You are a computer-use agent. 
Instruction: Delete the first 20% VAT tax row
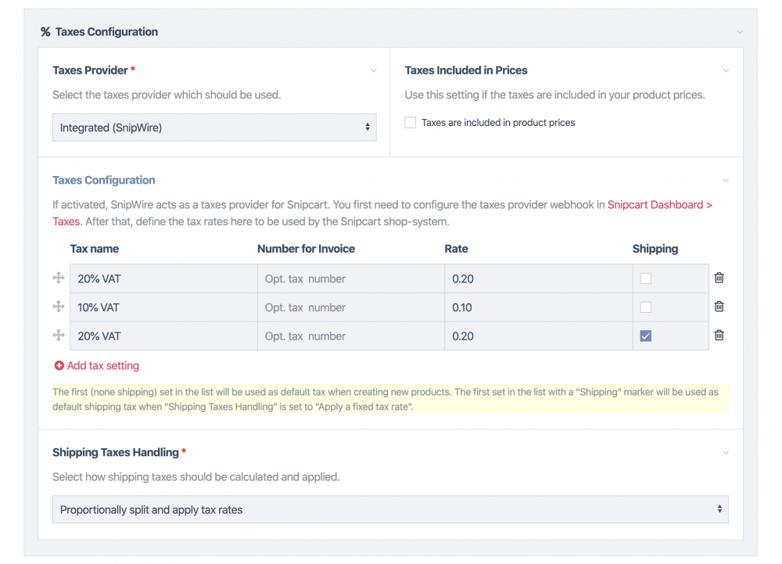tap(719, 278)
